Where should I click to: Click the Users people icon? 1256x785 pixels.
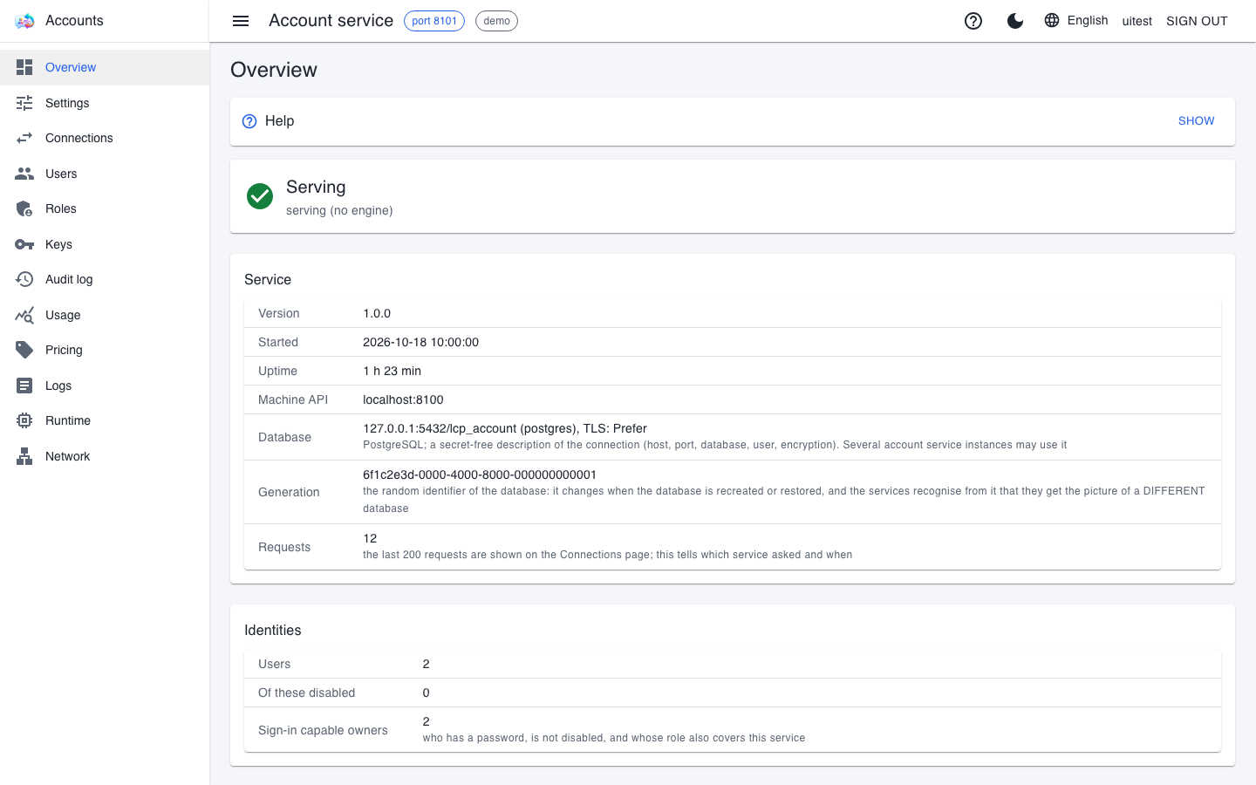(24, 174)
